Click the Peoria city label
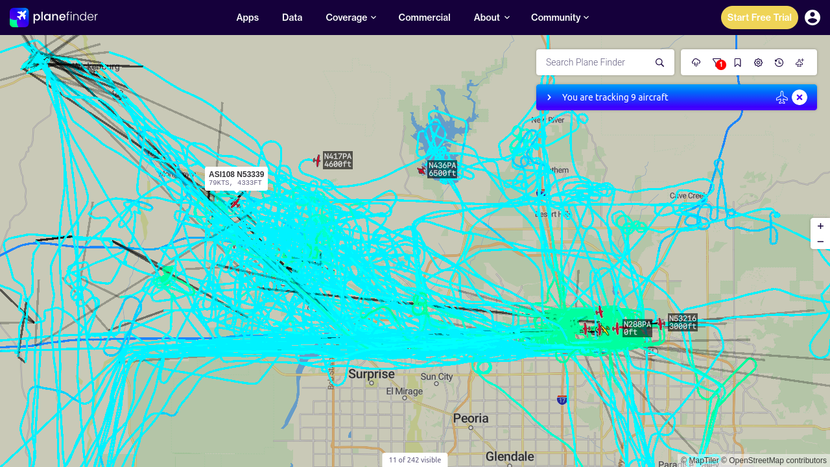This screenshot has height=467, width=830. (471, 418)
